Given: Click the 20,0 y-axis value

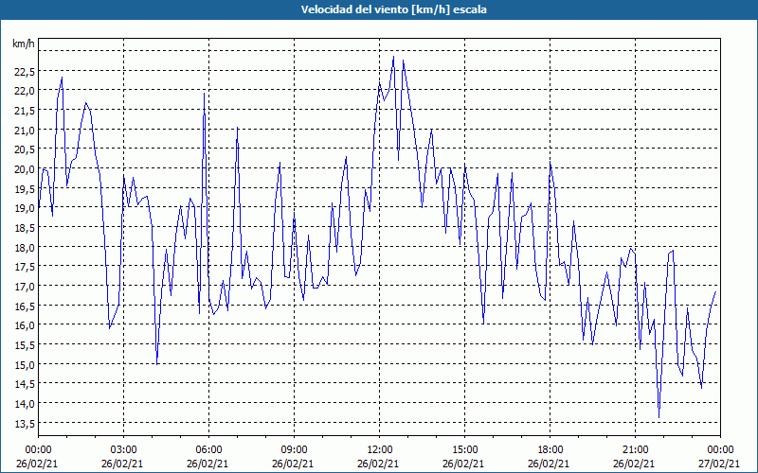Looking at the screenshot, I should pos(25,169).
